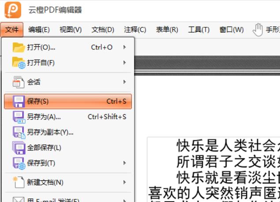Click the 保存(S) floppy disk icon

click(x=19, y=101)
